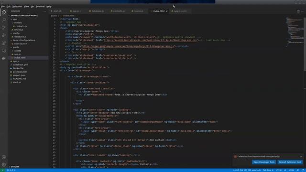Open package.json in the explorer
This screenshot has height=172, width=306.
point(20,72)
